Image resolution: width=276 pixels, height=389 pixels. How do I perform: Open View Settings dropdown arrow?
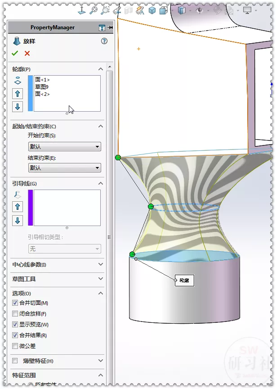(x=256, y=11)
